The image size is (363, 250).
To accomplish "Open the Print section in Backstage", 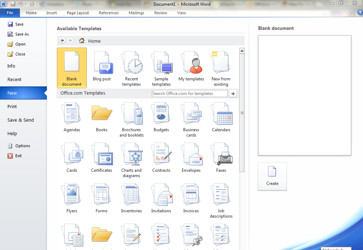I will (12, 107).
